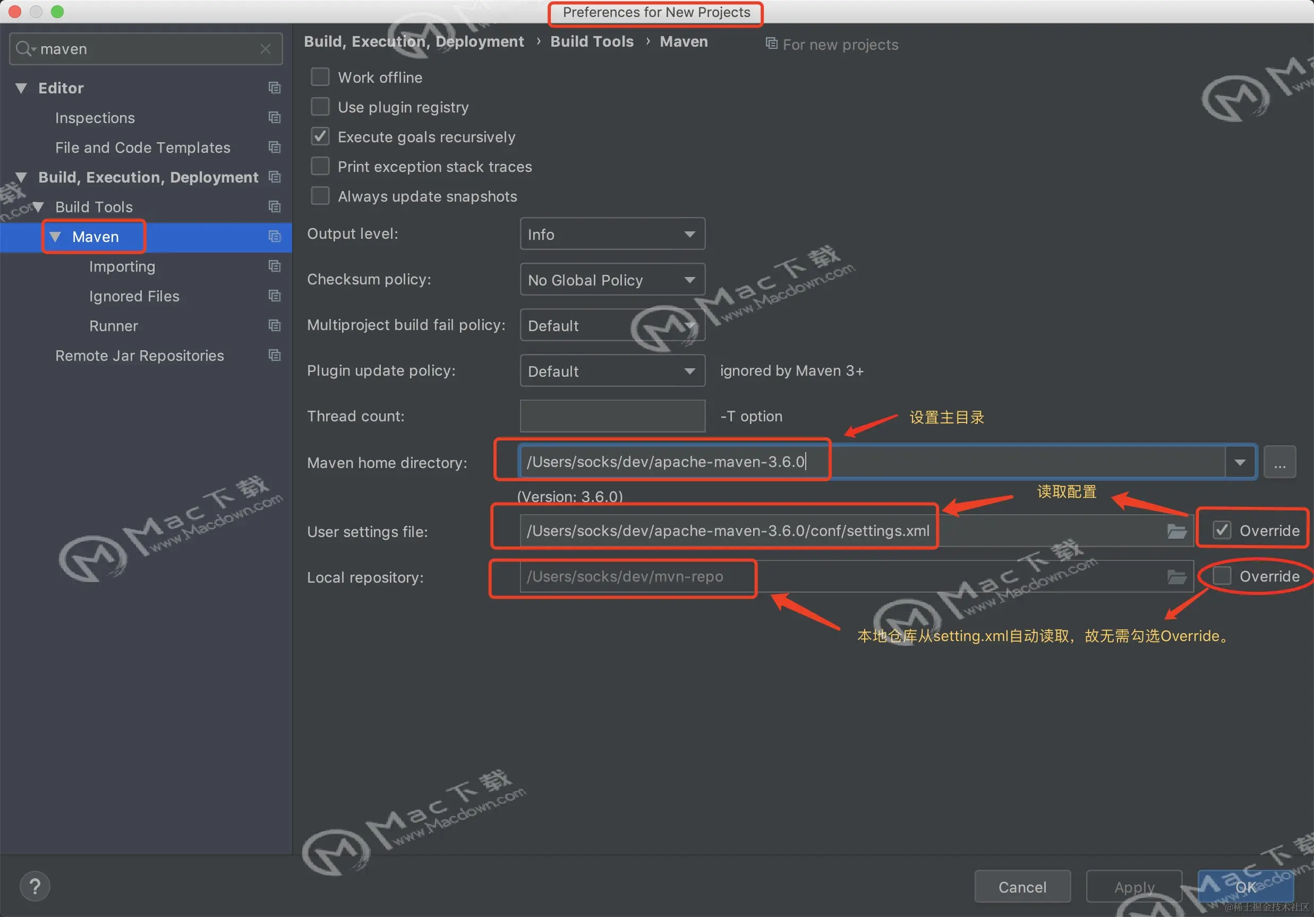The image size is (1314, 917).
Task: Select Importing under Maven
Action: click(122, 266)
